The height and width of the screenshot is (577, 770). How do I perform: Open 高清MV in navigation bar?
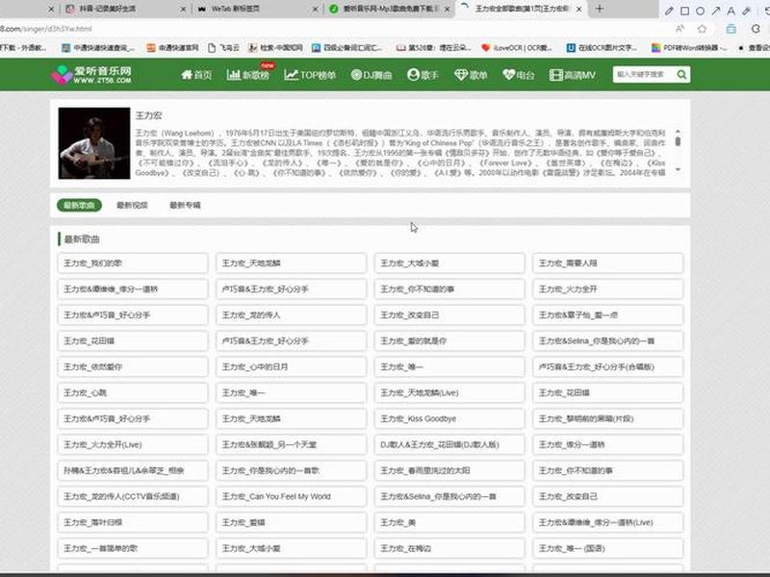pos(573,75)
